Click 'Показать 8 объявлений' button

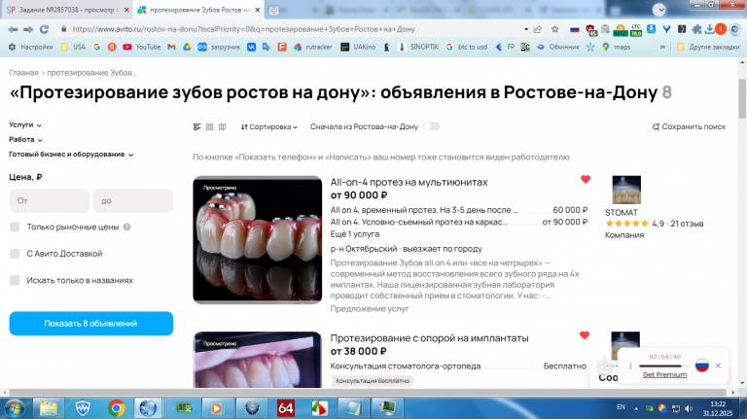tap(91, 324)
